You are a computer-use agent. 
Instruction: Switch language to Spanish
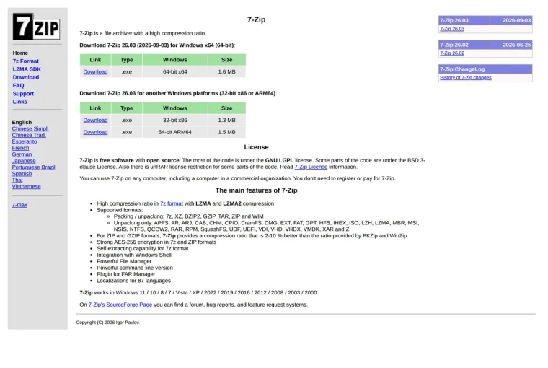[22, 174]
